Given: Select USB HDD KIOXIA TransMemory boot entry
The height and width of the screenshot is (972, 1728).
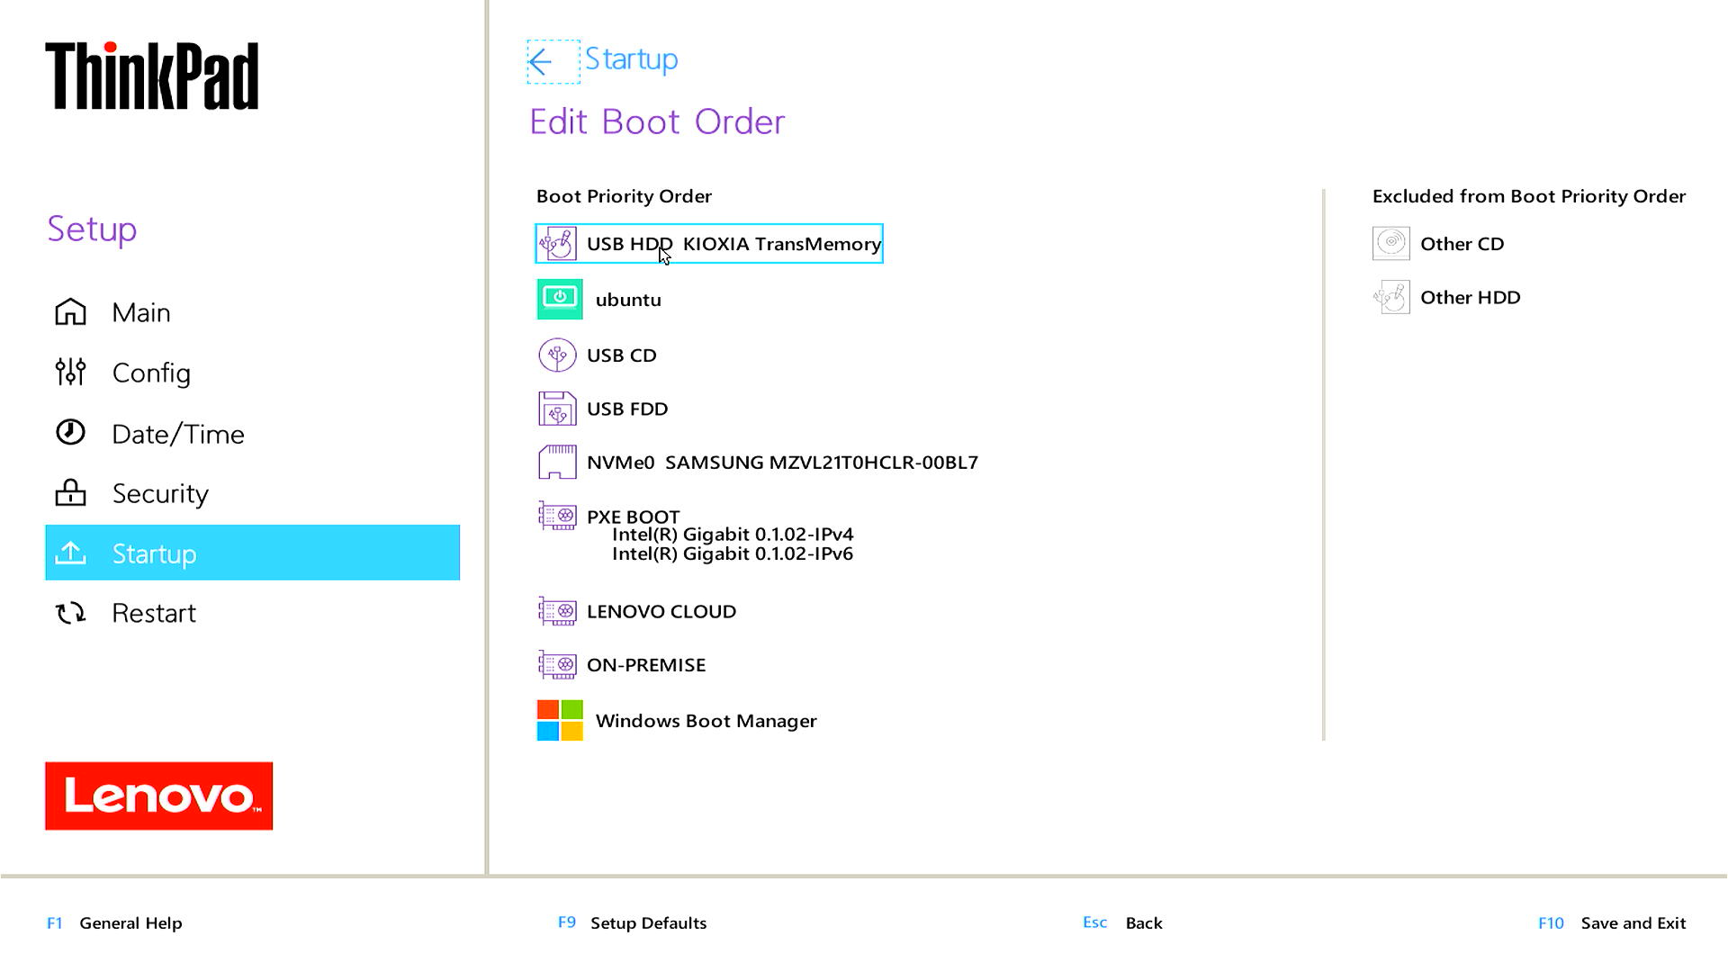Looking at the screenshot, I should [x=709, y=244].
